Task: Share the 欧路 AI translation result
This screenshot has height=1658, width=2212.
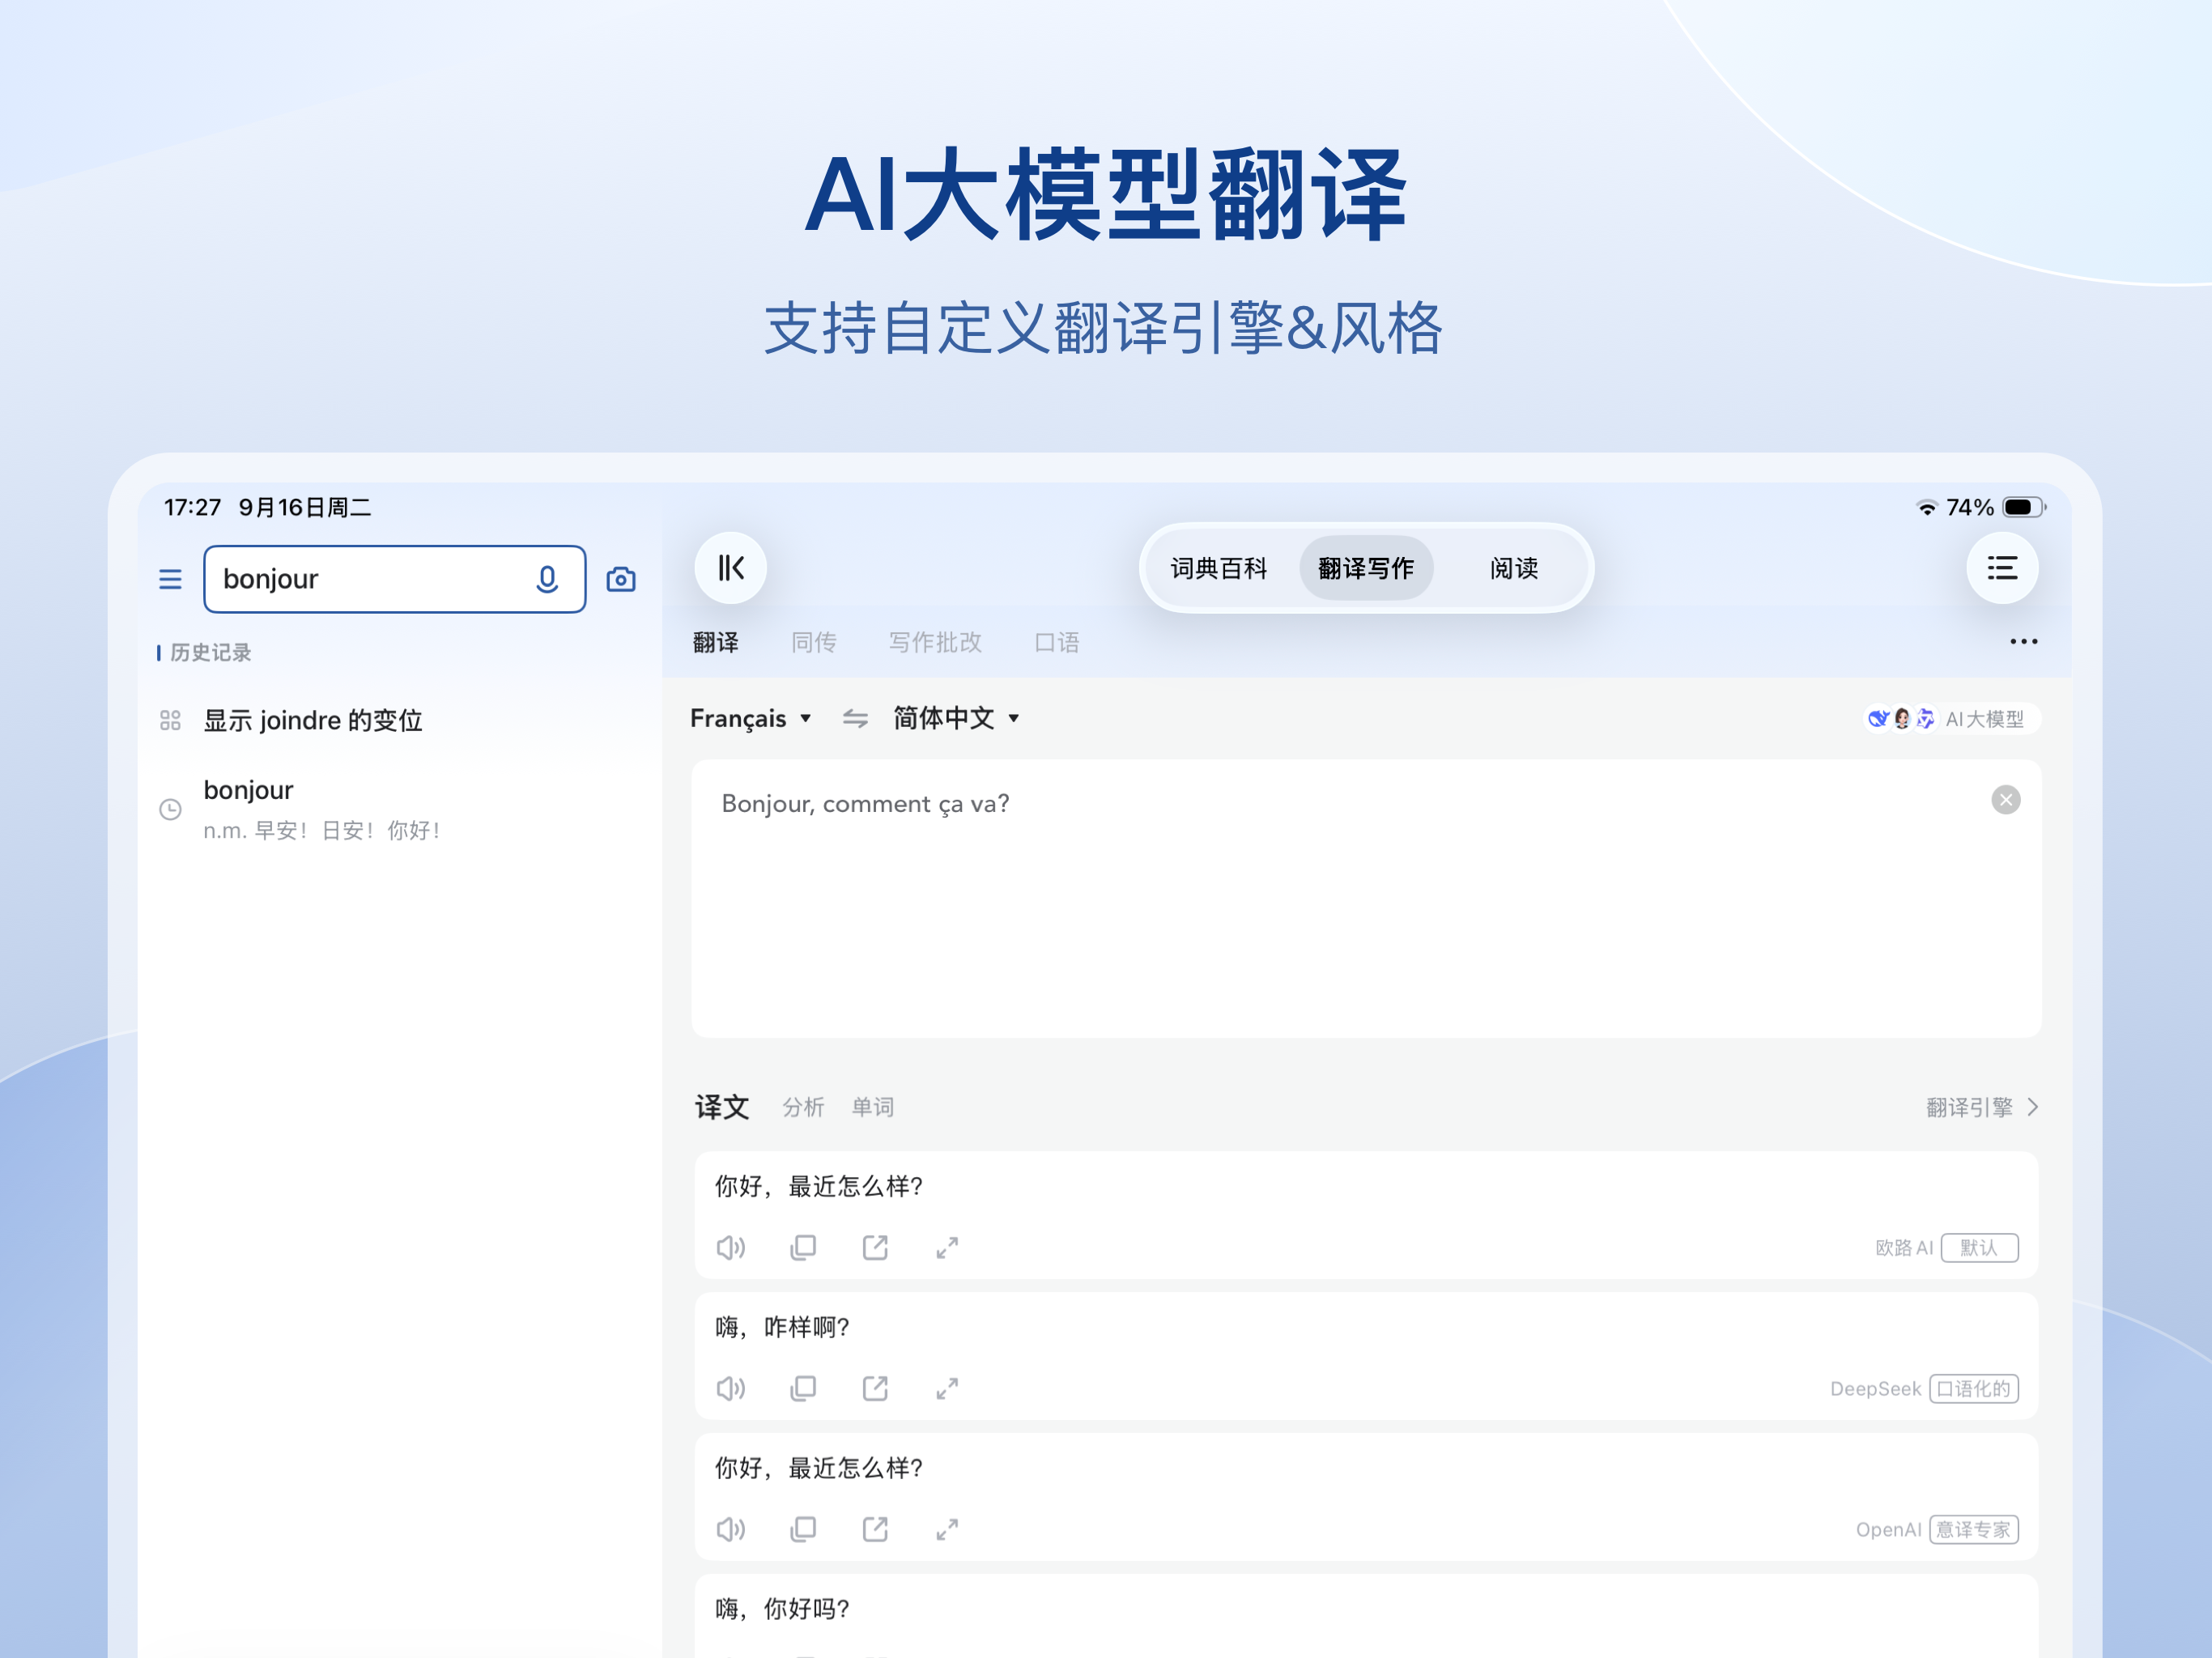Action: click(875, 1247)
